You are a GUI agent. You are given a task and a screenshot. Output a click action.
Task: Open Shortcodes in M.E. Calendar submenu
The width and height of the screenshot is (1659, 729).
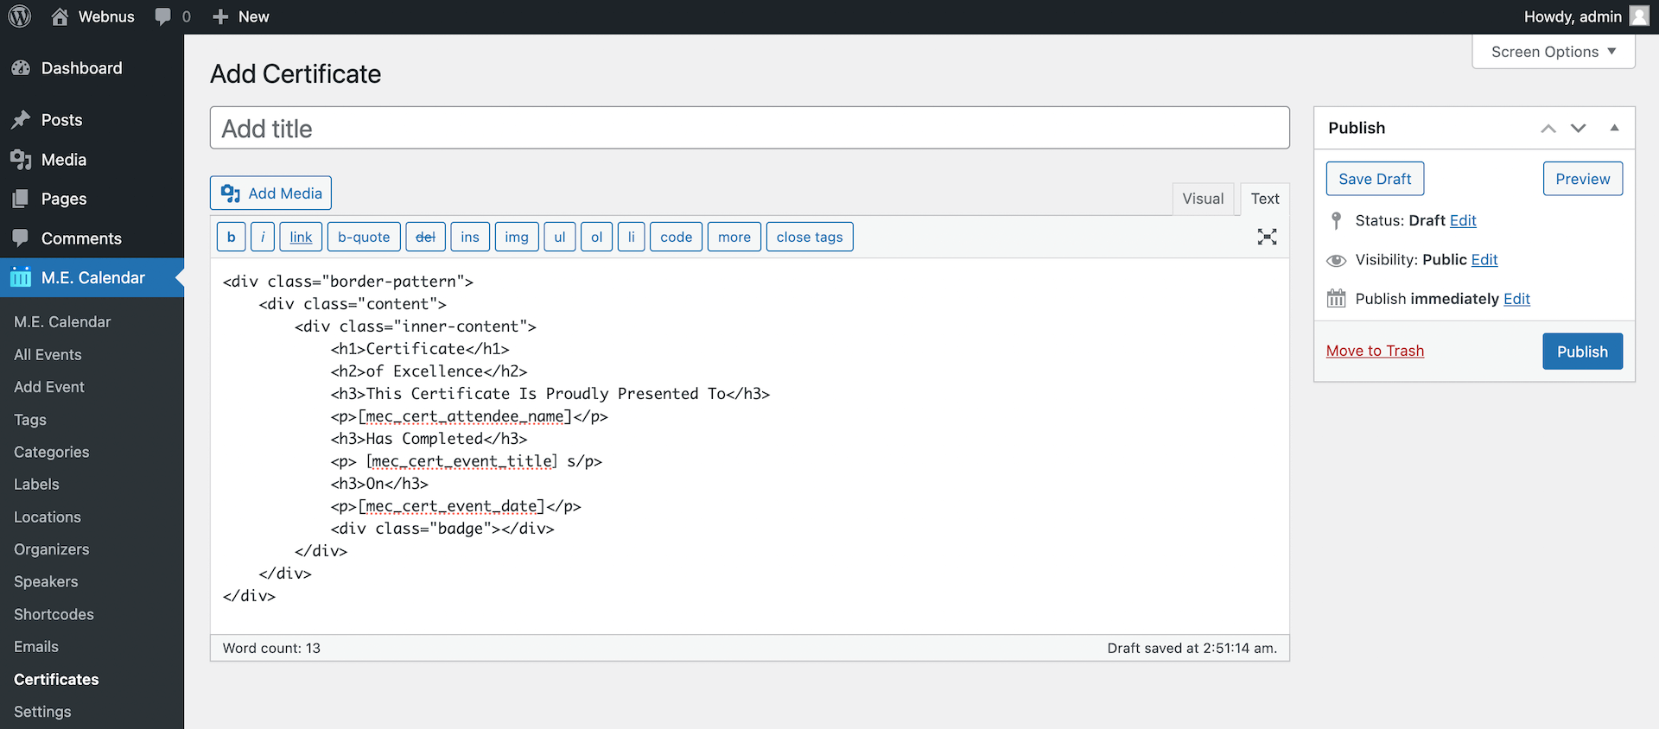(54, 614)
